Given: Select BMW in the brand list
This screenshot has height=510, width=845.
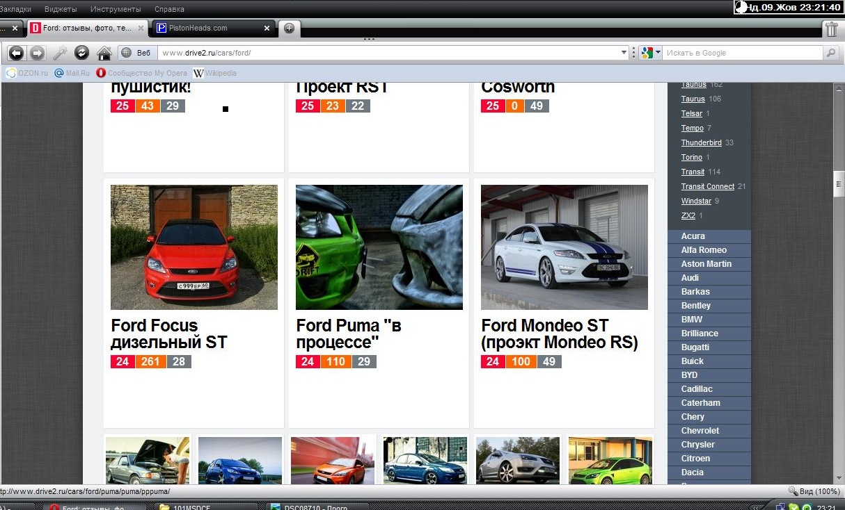Looking at the screenshot, I should [x=709, y=320].
